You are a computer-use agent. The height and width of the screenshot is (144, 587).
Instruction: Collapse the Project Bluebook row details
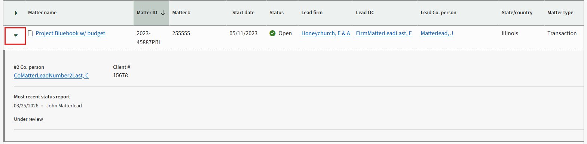coord(15,36)
